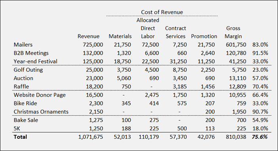
Task: Select the Auction row label
Action: pyautogui.click(x=23, y=78)
